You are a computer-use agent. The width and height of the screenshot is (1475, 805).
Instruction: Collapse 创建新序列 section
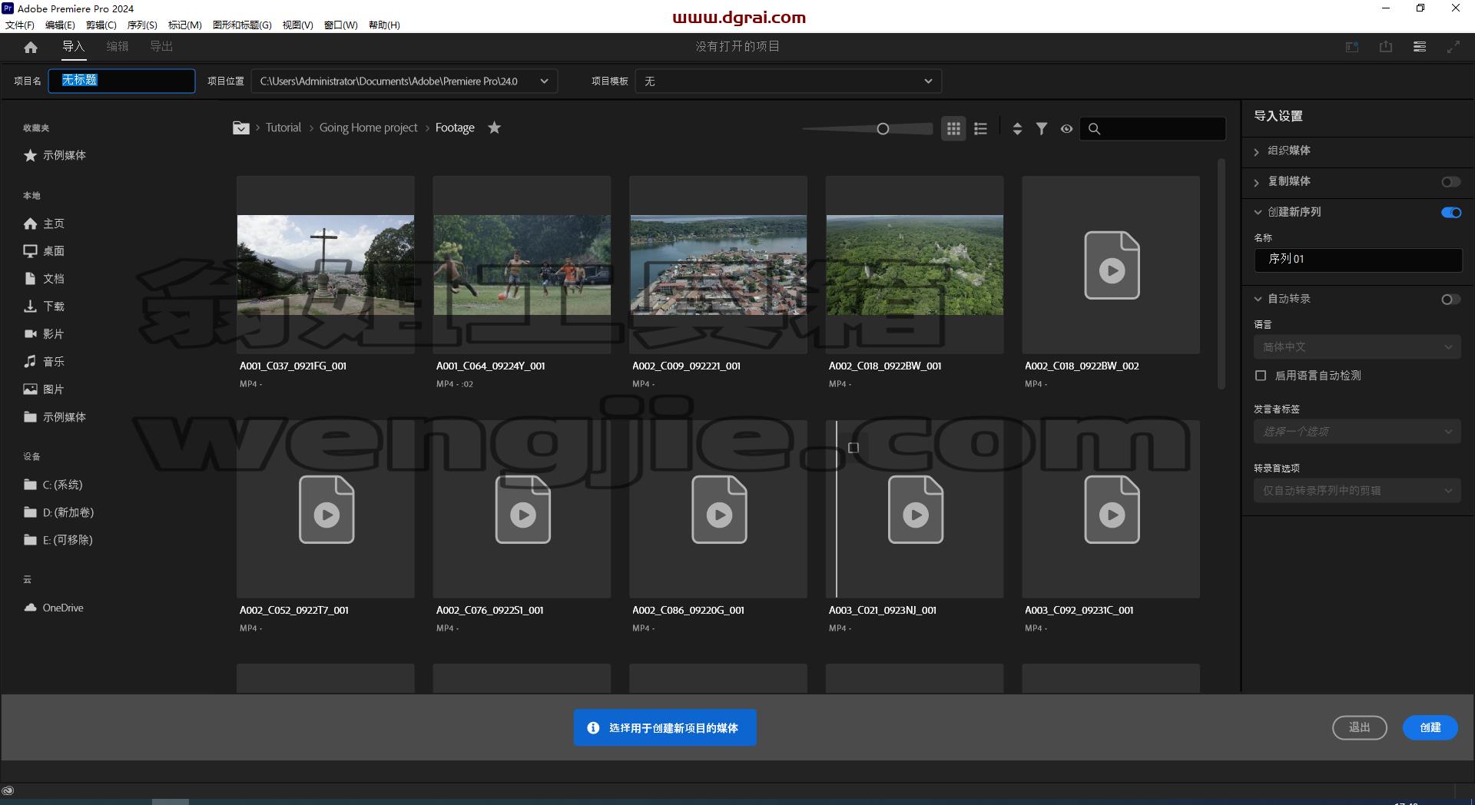(1258, 212)
